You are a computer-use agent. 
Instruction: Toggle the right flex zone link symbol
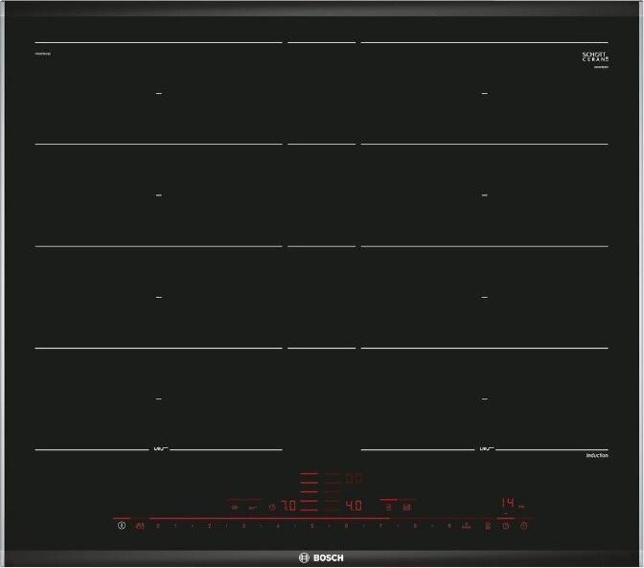[485, 449]
